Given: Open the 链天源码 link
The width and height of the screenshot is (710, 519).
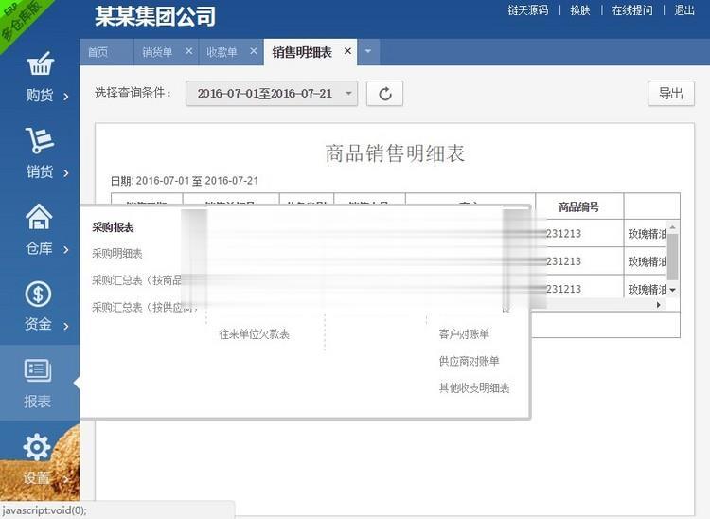Looking at the screenshot, I should pos(528,10).
